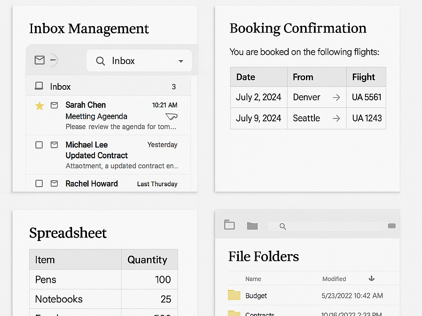Select the quantity 100 cell

click(x=149, y=279)
